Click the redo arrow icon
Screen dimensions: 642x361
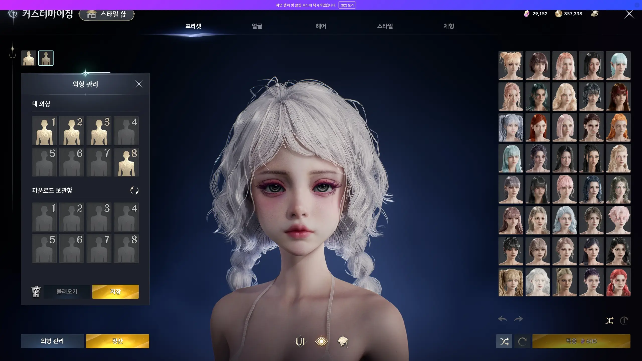point(518,319)
